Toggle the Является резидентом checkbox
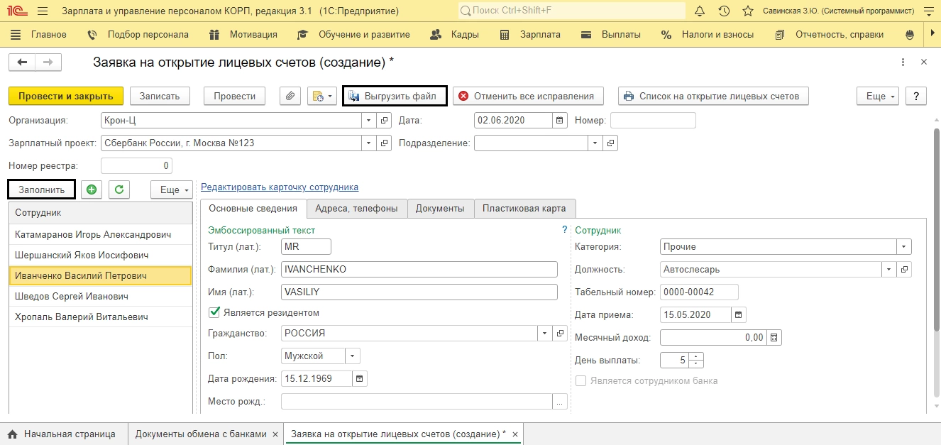The width and height of the screenshot is (941, 445). (x=214, y=312)
